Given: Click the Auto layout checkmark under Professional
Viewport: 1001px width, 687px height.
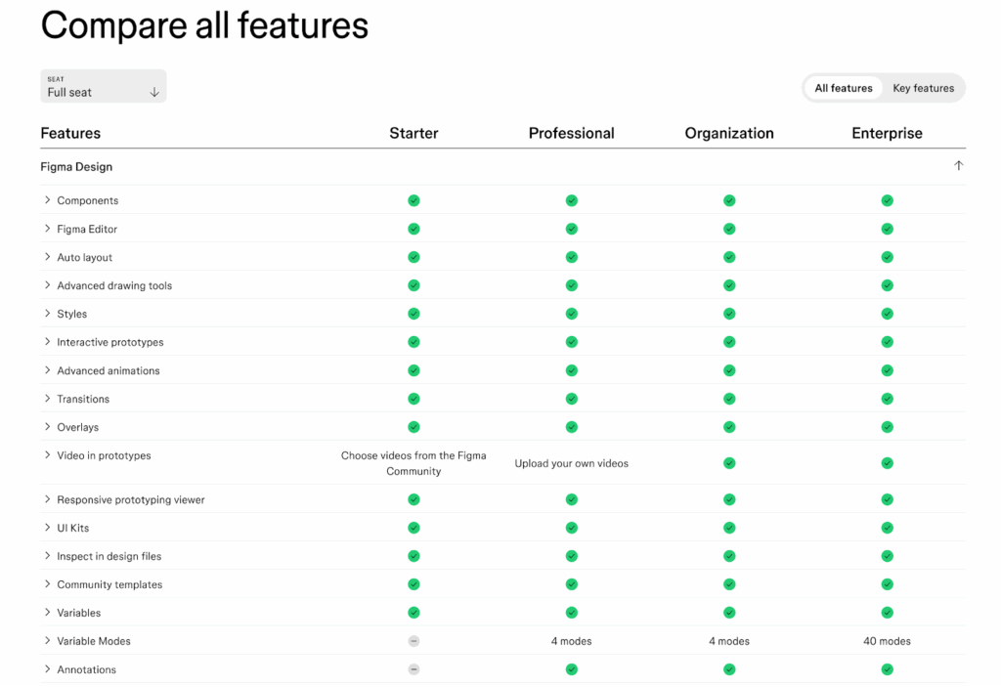Looking at the screenshot, I should (571, 257).
